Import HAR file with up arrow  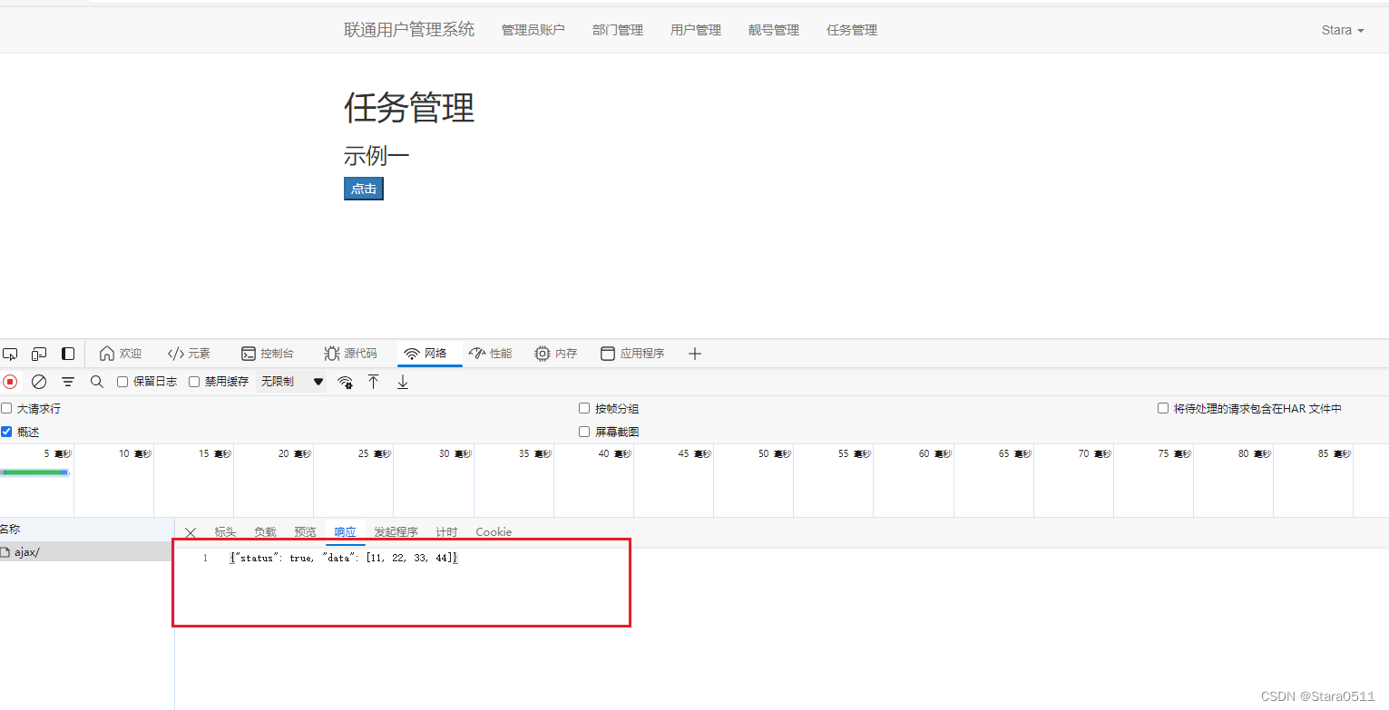[373, 382]
